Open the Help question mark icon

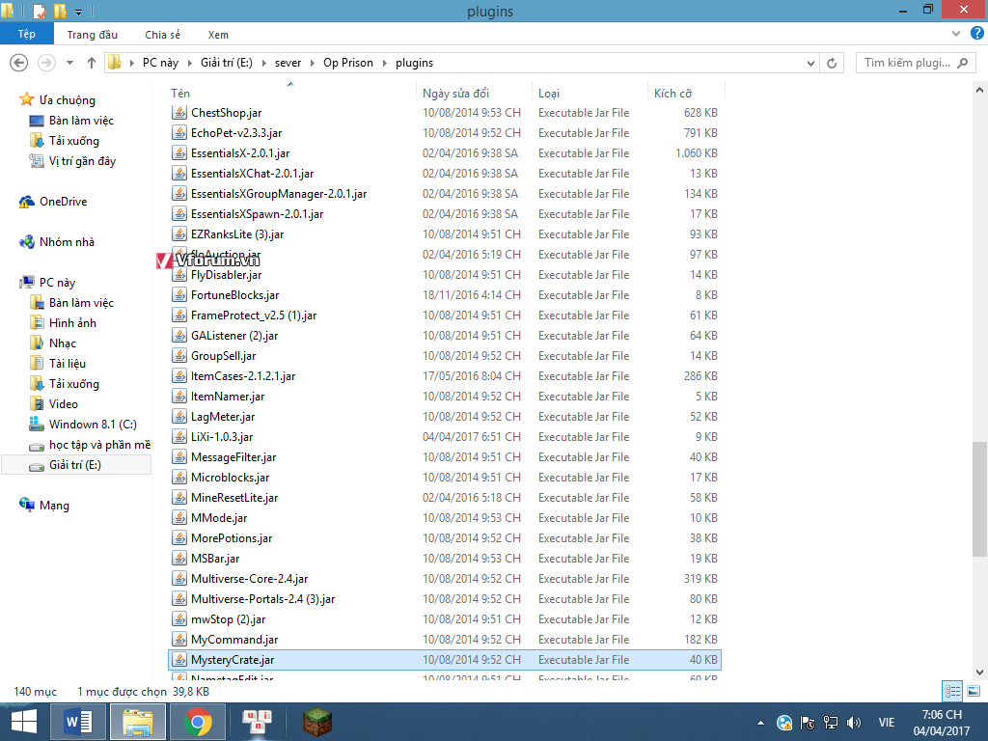[x=976, y=34]
